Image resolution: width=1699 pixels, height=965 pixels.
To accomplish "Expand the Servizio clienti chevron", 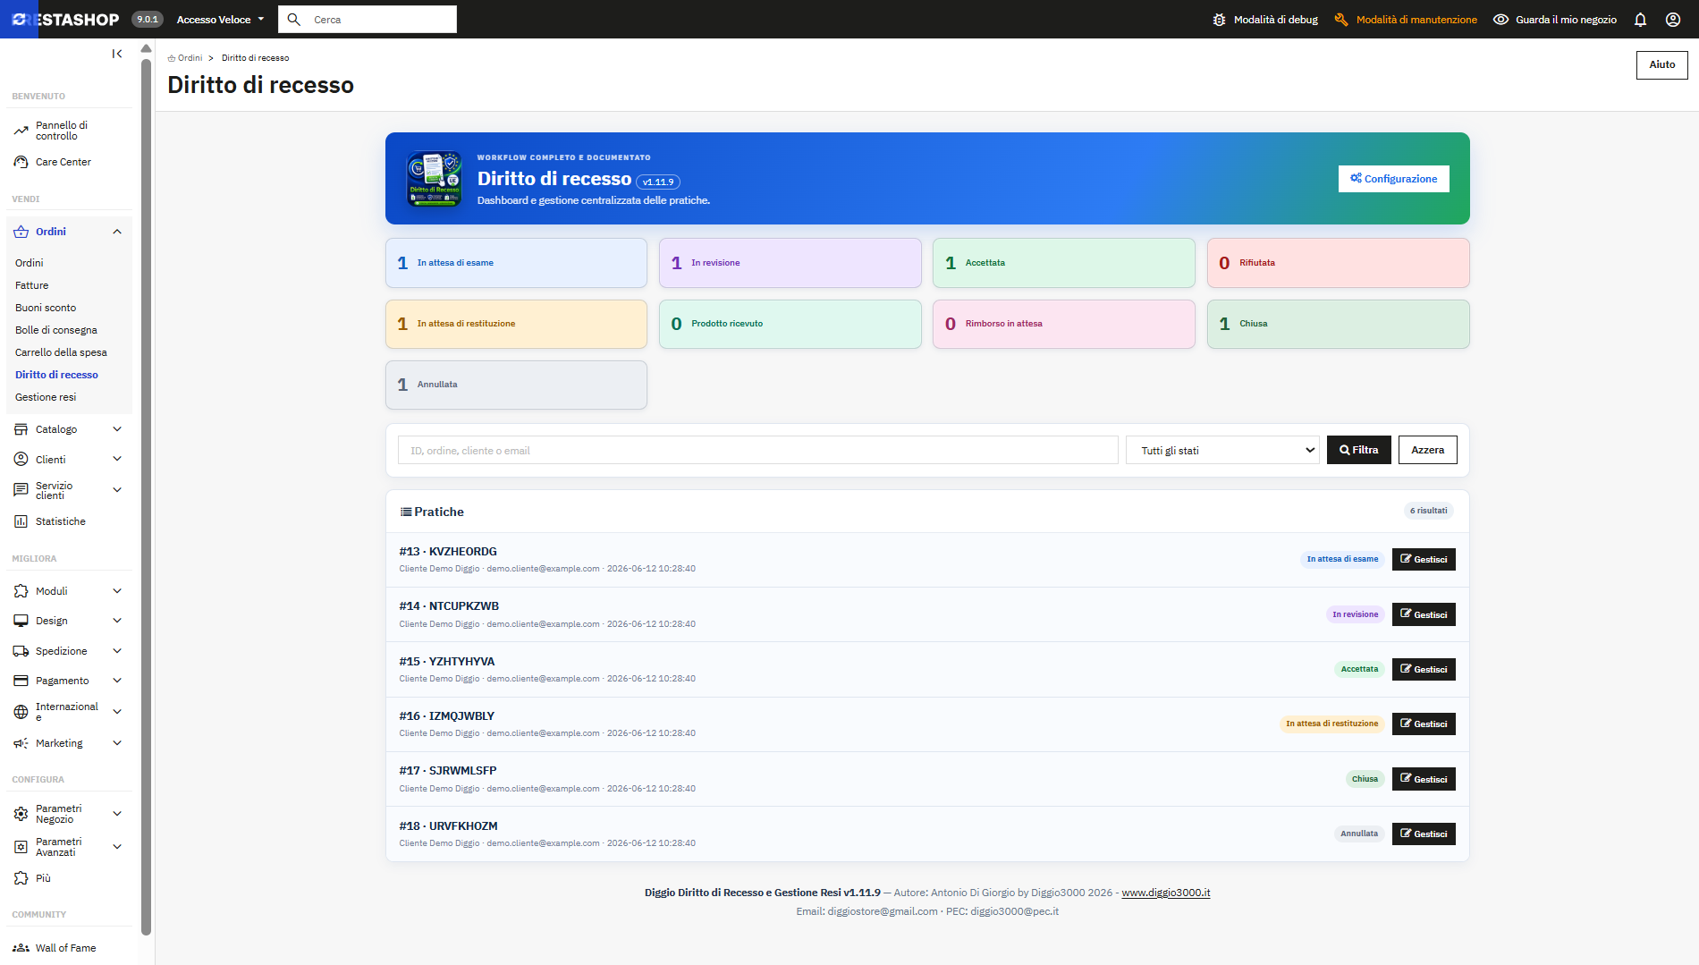I will [x=117, y=490].
